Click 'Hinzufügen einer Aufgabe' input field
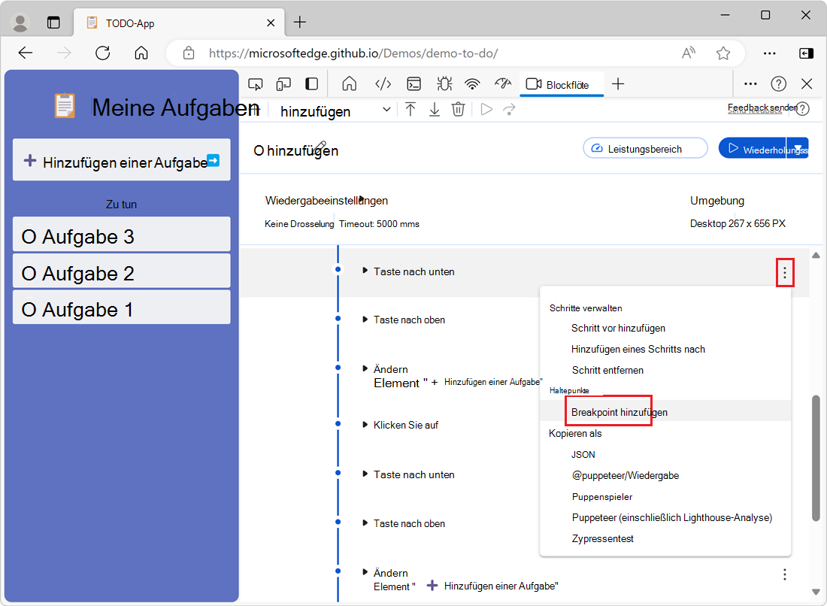The height and width of the screenshot is (606, 827). pos(121,160)
